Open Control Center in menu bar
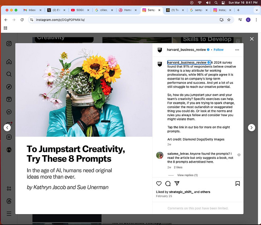 click(223, 3)
